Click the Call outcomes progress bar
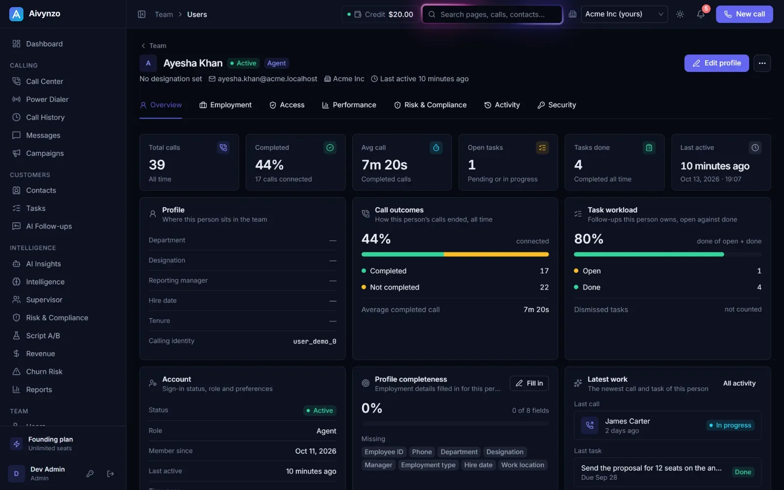 click(x=455, y=254)
